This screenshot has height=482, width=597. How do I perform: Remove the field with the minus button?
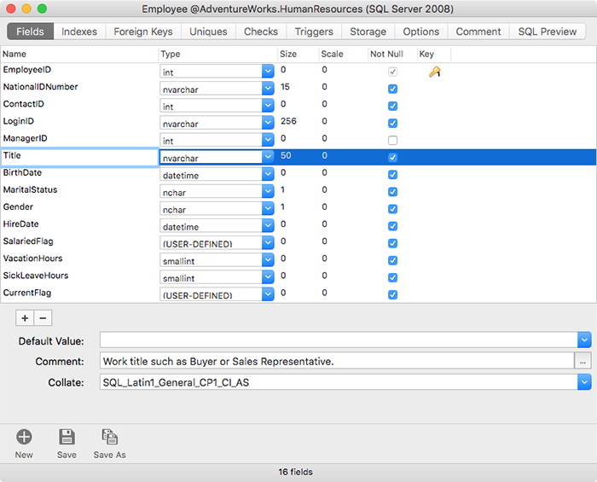click(43, 318)
